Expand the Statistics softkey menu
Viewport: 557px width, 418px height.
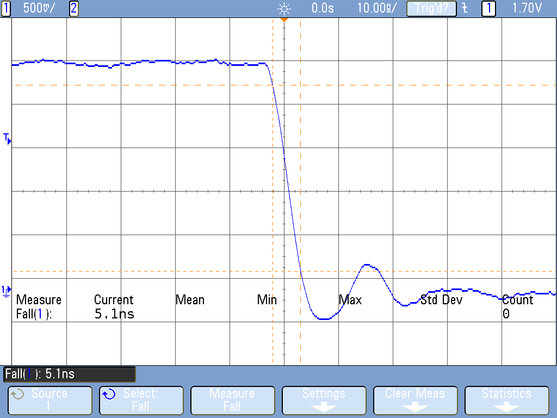(x=506, y=401)
